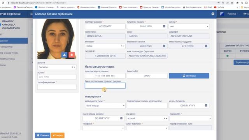Click the passport number field AC2689087

105,26
